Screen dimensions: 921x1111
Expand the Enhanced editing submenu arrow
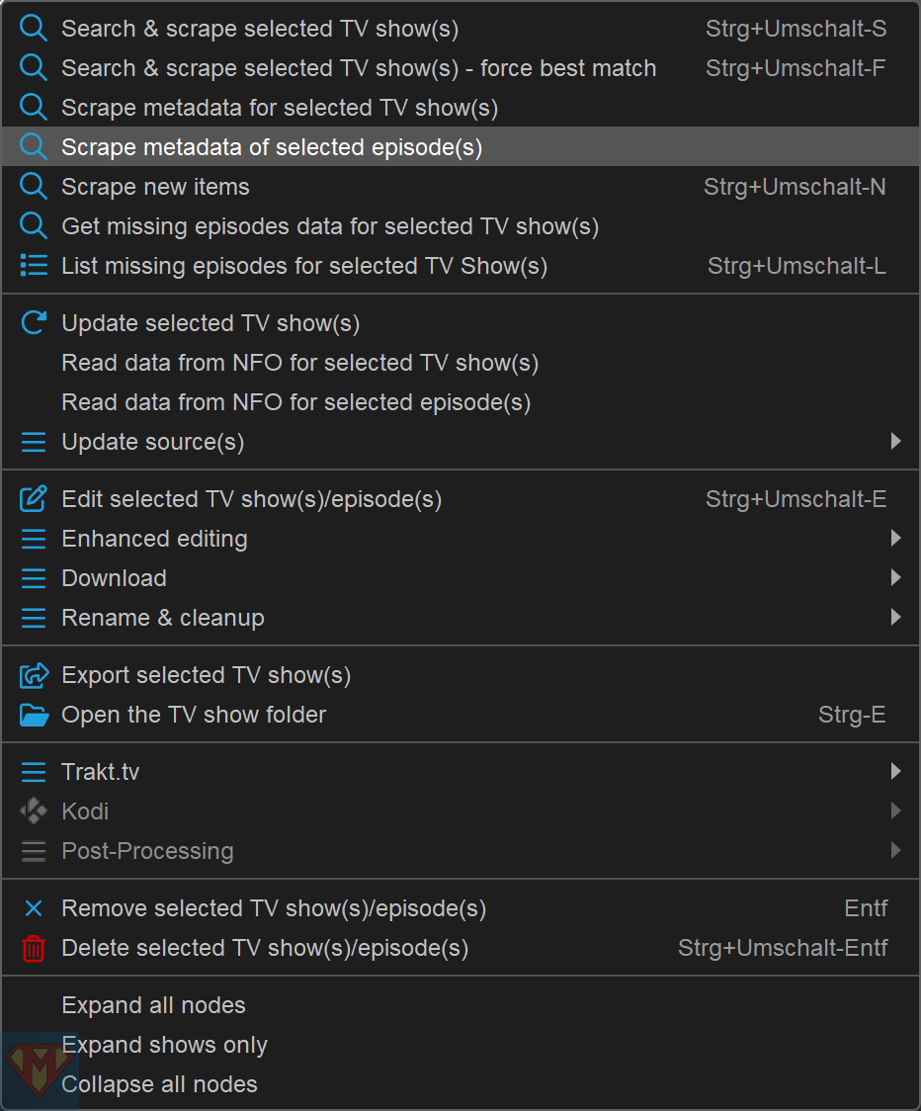point(895,538)
